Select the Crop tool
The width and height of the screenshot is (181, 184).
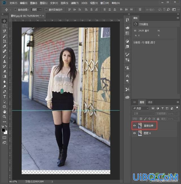[x=5, y=41]
